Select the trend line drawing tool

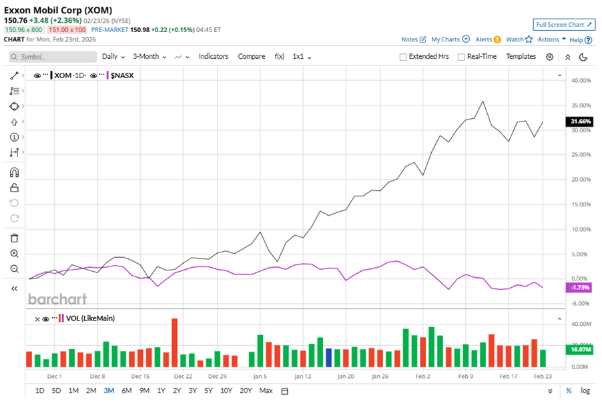[x=14, y=75]
